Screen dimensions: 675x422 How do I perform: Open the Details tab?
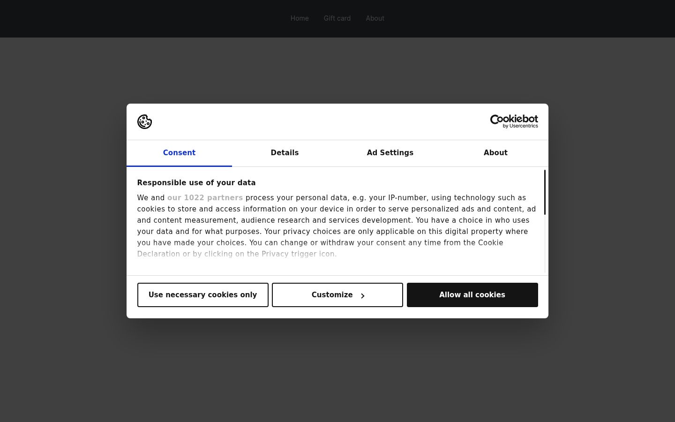click(285, 153)
